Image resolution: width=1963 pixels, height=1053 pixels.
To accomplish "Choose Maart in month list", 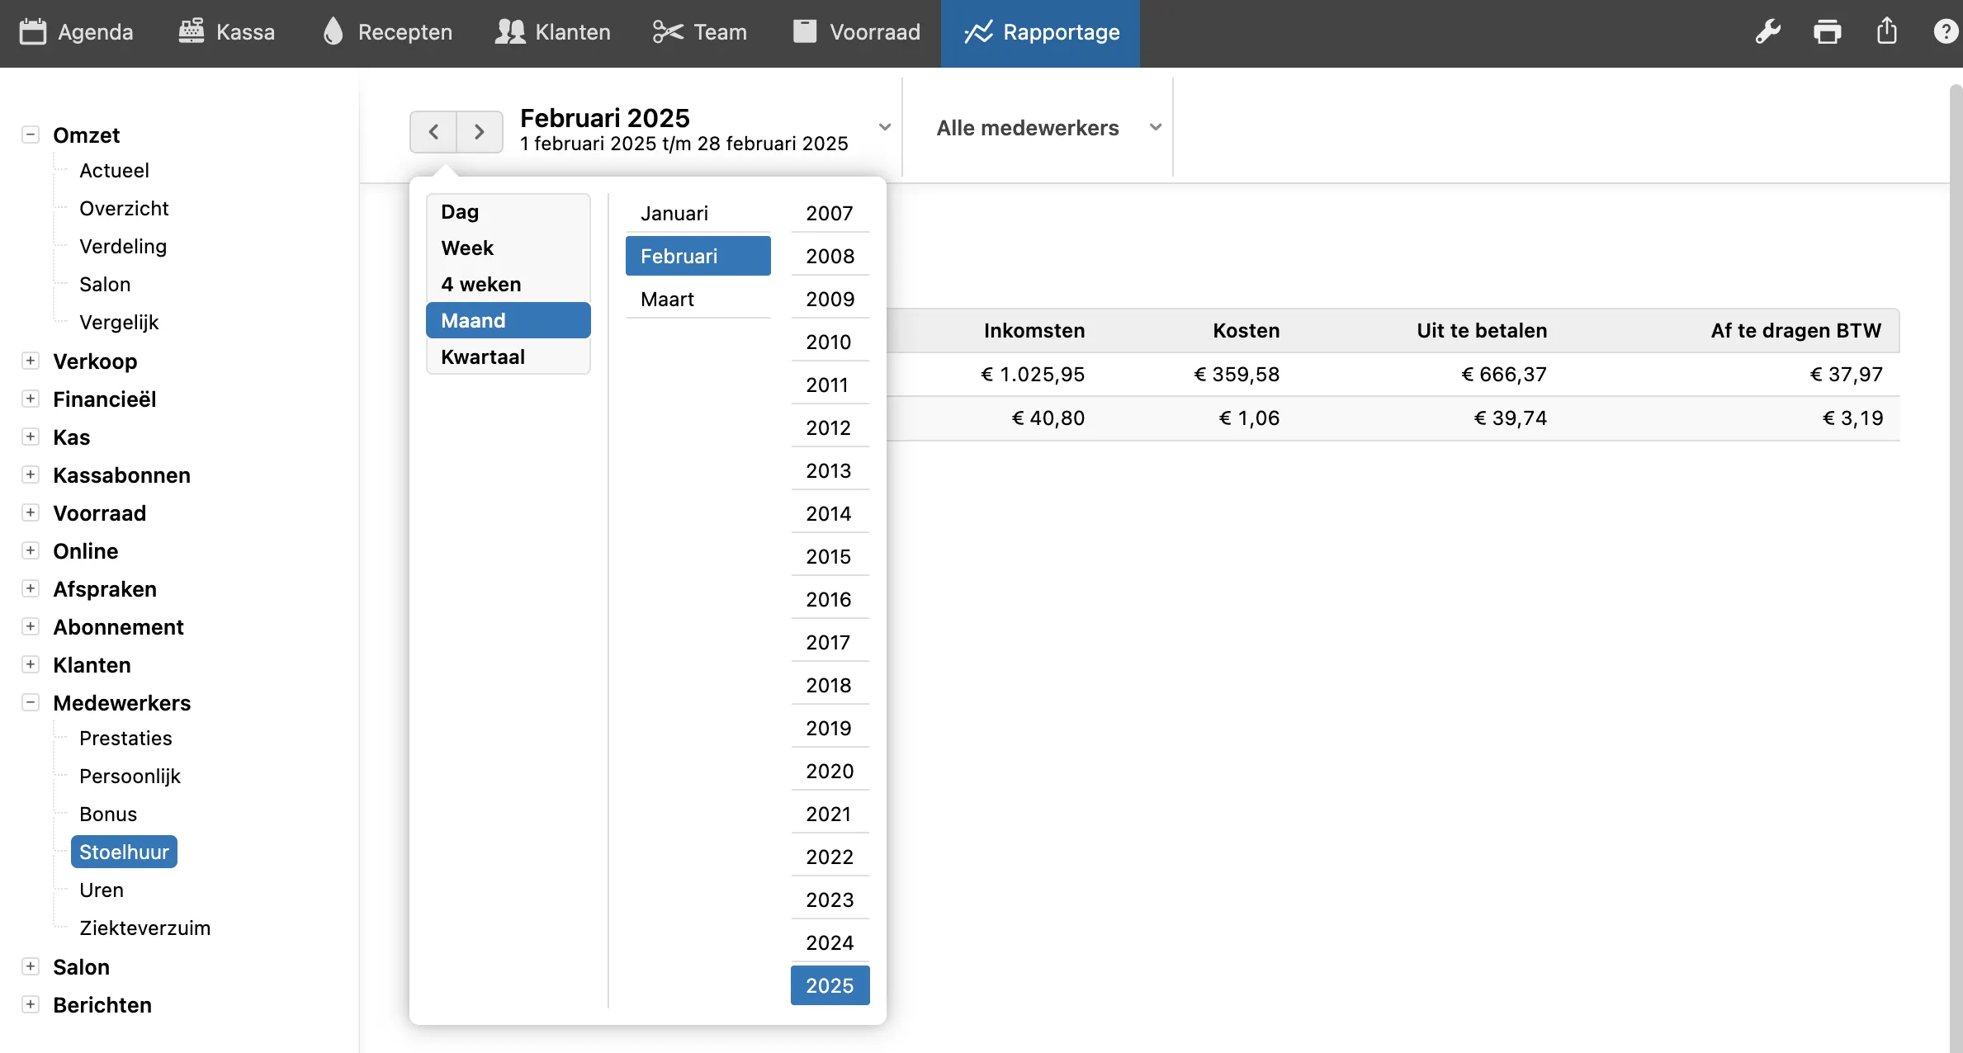I will (668, 299).
